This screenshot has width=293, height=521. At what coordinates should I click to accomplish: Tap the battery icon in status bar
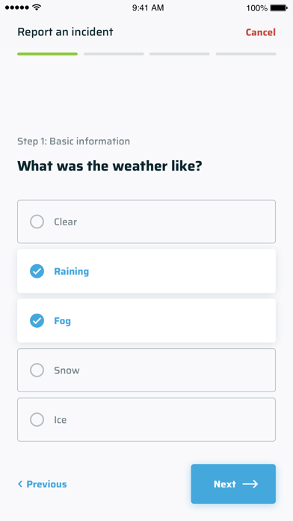[x=279, y=7]
